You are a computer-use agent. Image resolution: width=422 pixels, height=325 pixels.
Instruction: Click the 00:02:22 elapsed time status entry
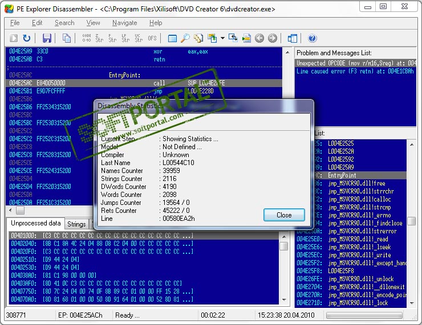click(213, 315)
